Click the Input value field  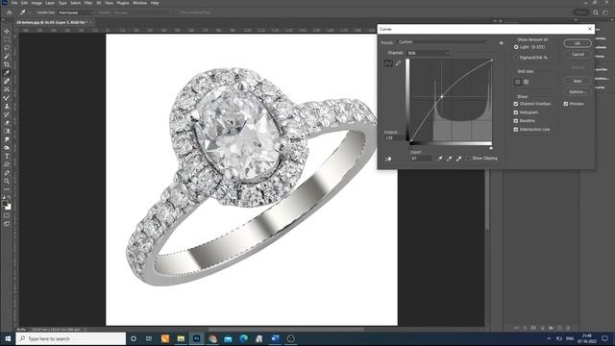(421, 158)
